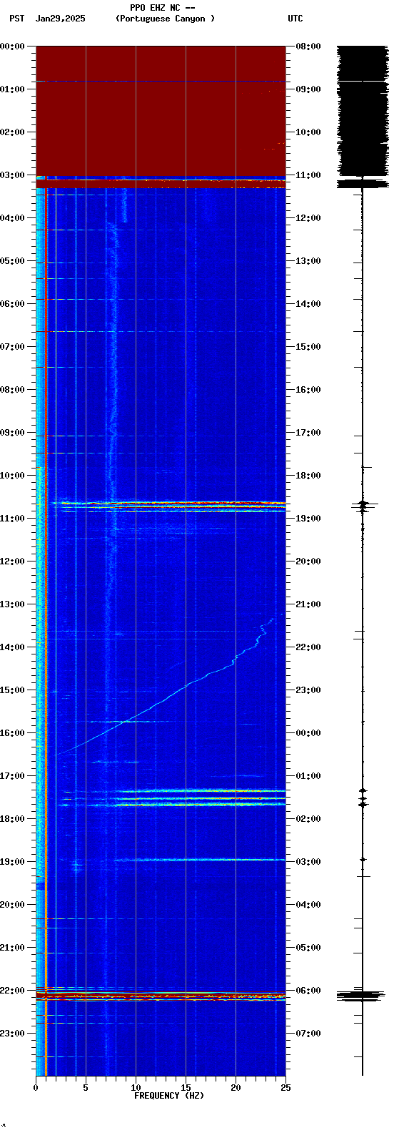
Task: Click the PST time label 21:00
Action: (x=13, y=947)
